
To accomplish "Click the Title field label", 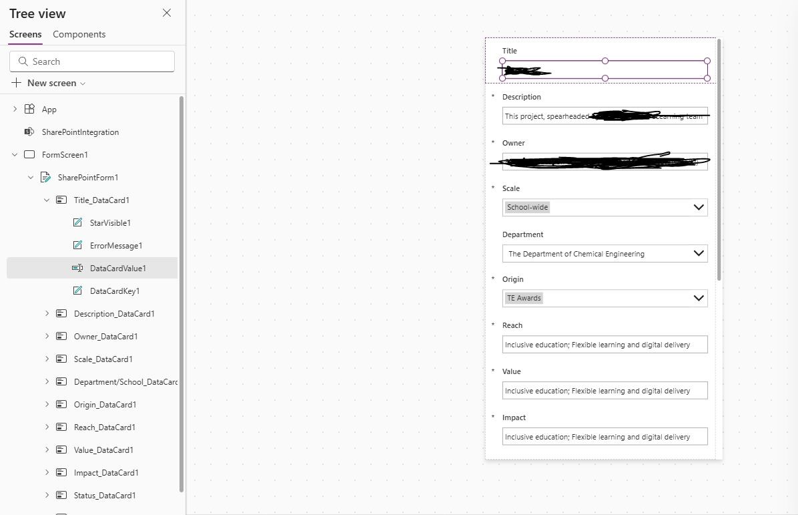I will [510, 51].
